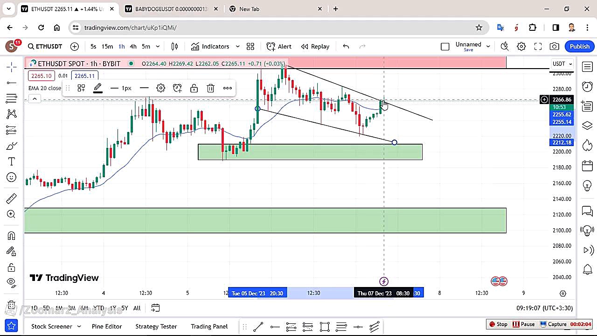Open the prediction and measurement tools
597x336 pixels.
(12, 130)
